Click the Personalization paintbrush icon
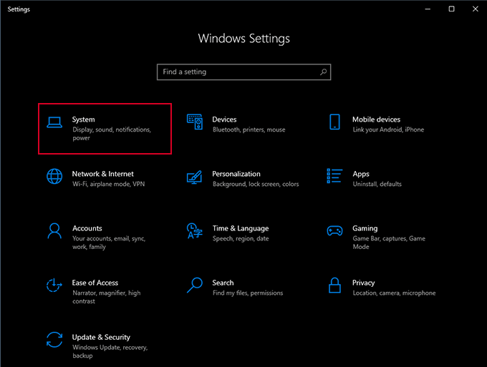This screenshot has height=367, width=487. [x=194, y=177]
